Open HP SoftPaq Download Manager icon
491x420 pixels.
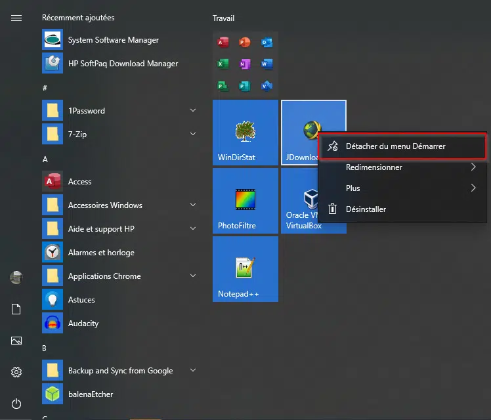tap(53, 63)
